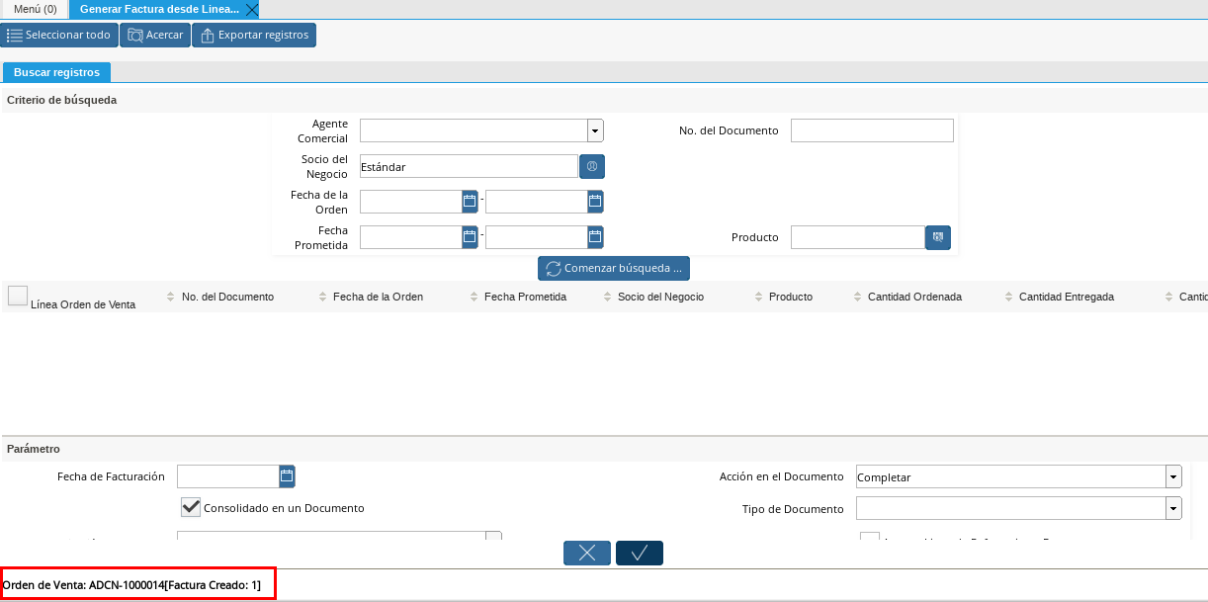Confirm process with checkmark button
Screen dimensions: 1208x602
(639, 554)
